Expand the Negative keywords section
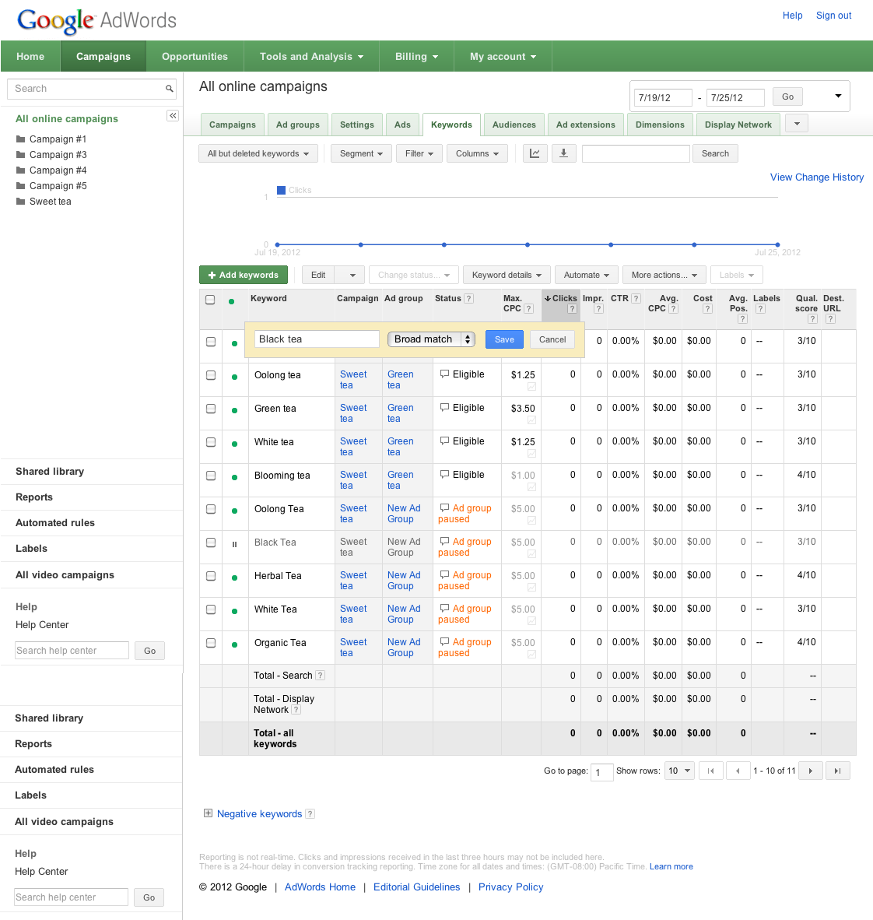This screenshot has width=873, height=920. (208, 813)
